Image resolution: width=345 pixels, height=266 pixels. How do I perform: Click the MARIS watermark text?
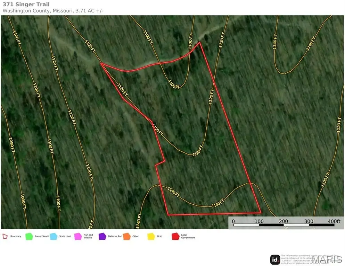pos(327,259)
